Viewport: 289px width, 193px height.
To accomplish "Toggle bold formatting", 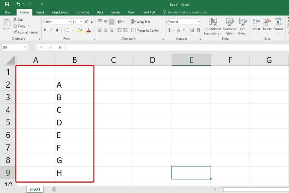I will (x=45, y=30).
